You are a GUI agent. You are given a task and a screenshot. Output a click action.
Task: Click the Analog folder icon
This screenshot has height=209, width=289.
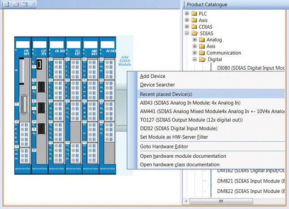[202, 40]
